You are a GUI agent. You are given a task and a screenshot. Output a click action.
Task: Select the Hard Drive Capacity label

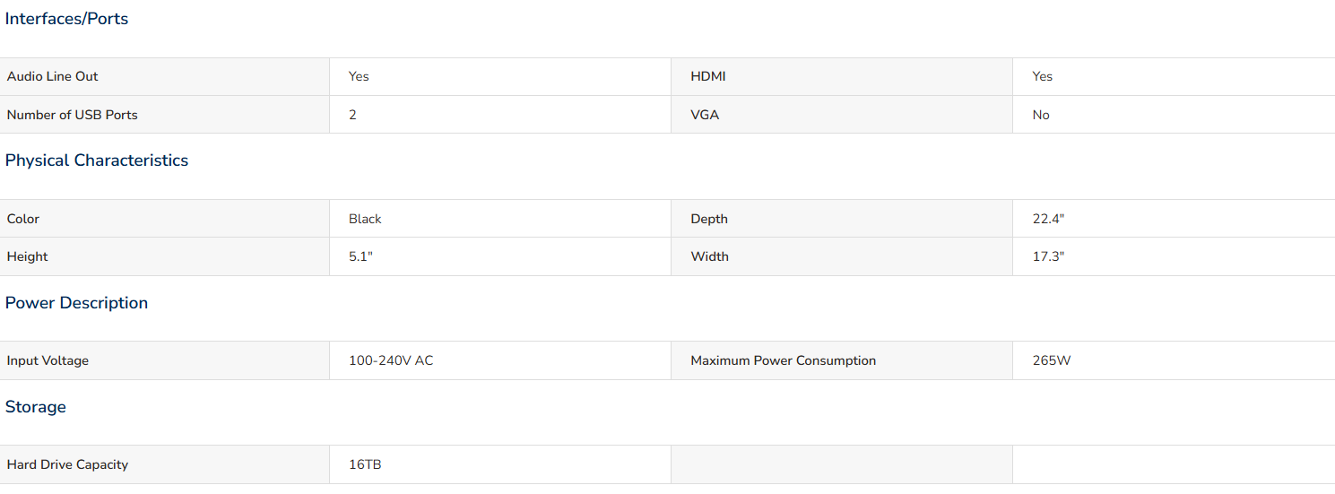(x=67, y=464)
